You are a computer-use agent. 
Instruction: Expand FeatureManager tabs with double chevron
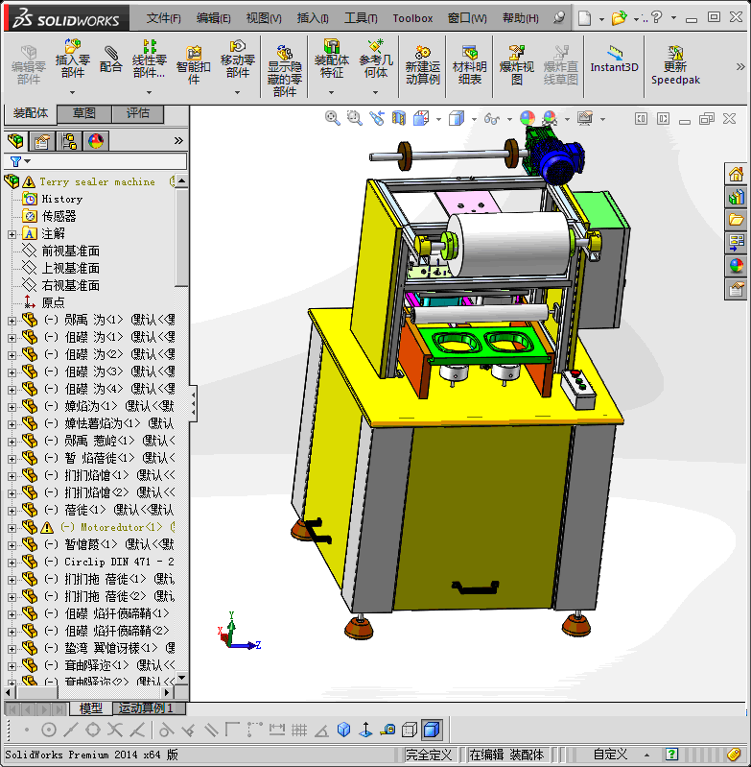pyautogui.click(x=178, y=141)
